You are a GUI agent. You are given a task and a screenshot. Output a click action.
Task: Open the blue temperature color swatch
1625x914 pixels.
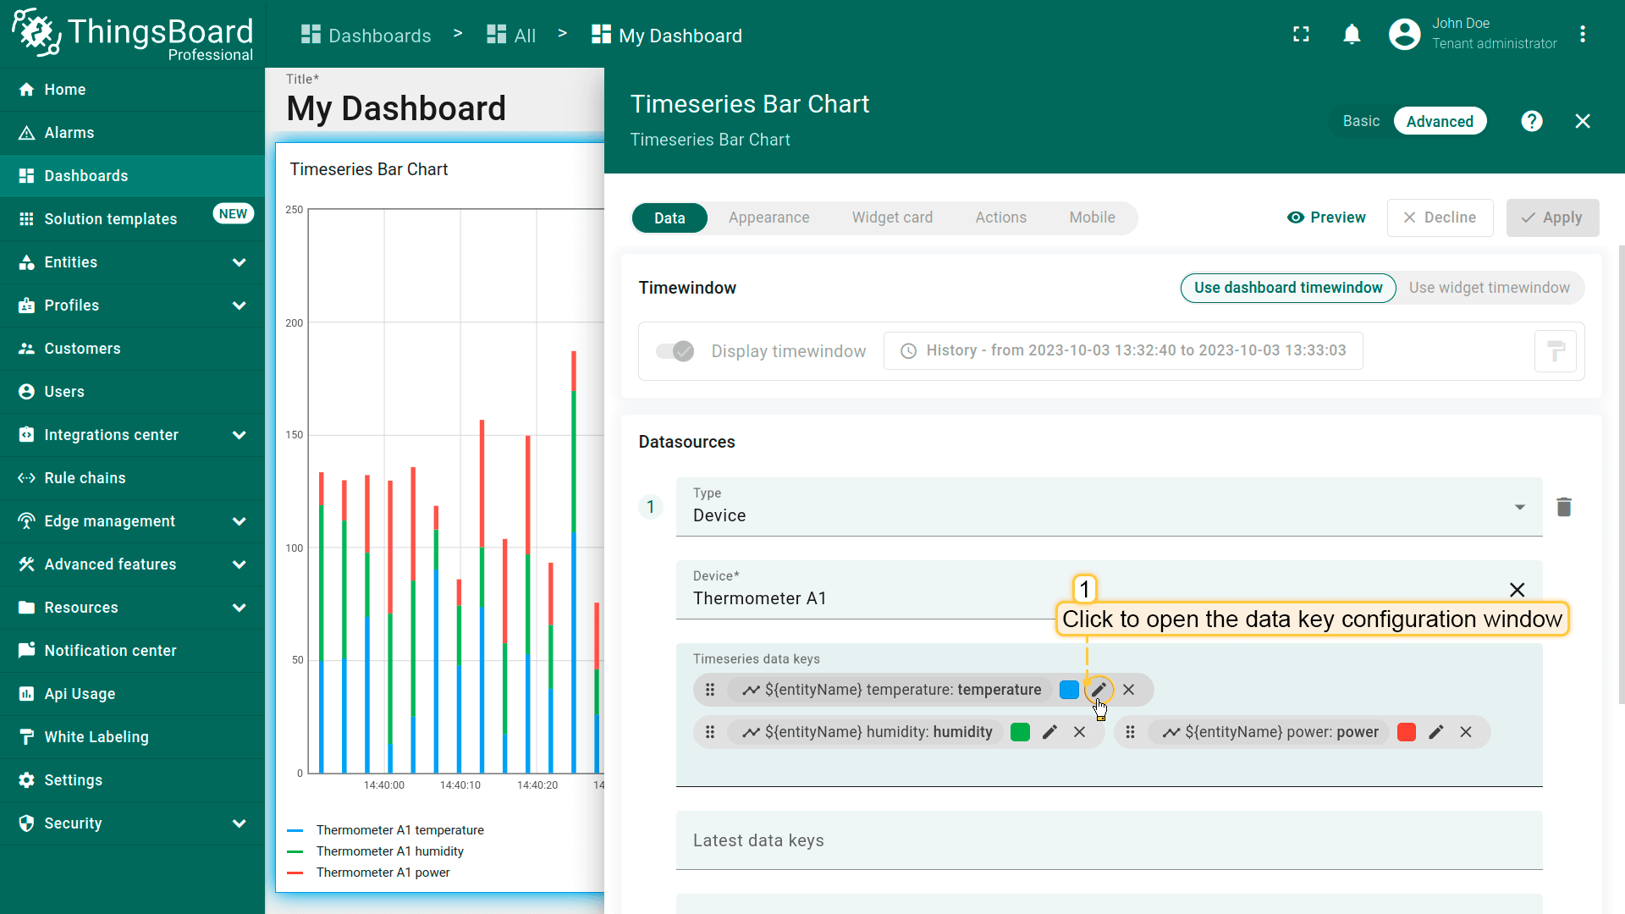pyautogui.click(x=1069, y=690)
